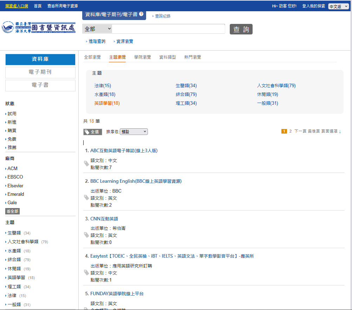Expand the EBSCO vendor filter
This screenshot has height=310, width=352.
point(15,177)
